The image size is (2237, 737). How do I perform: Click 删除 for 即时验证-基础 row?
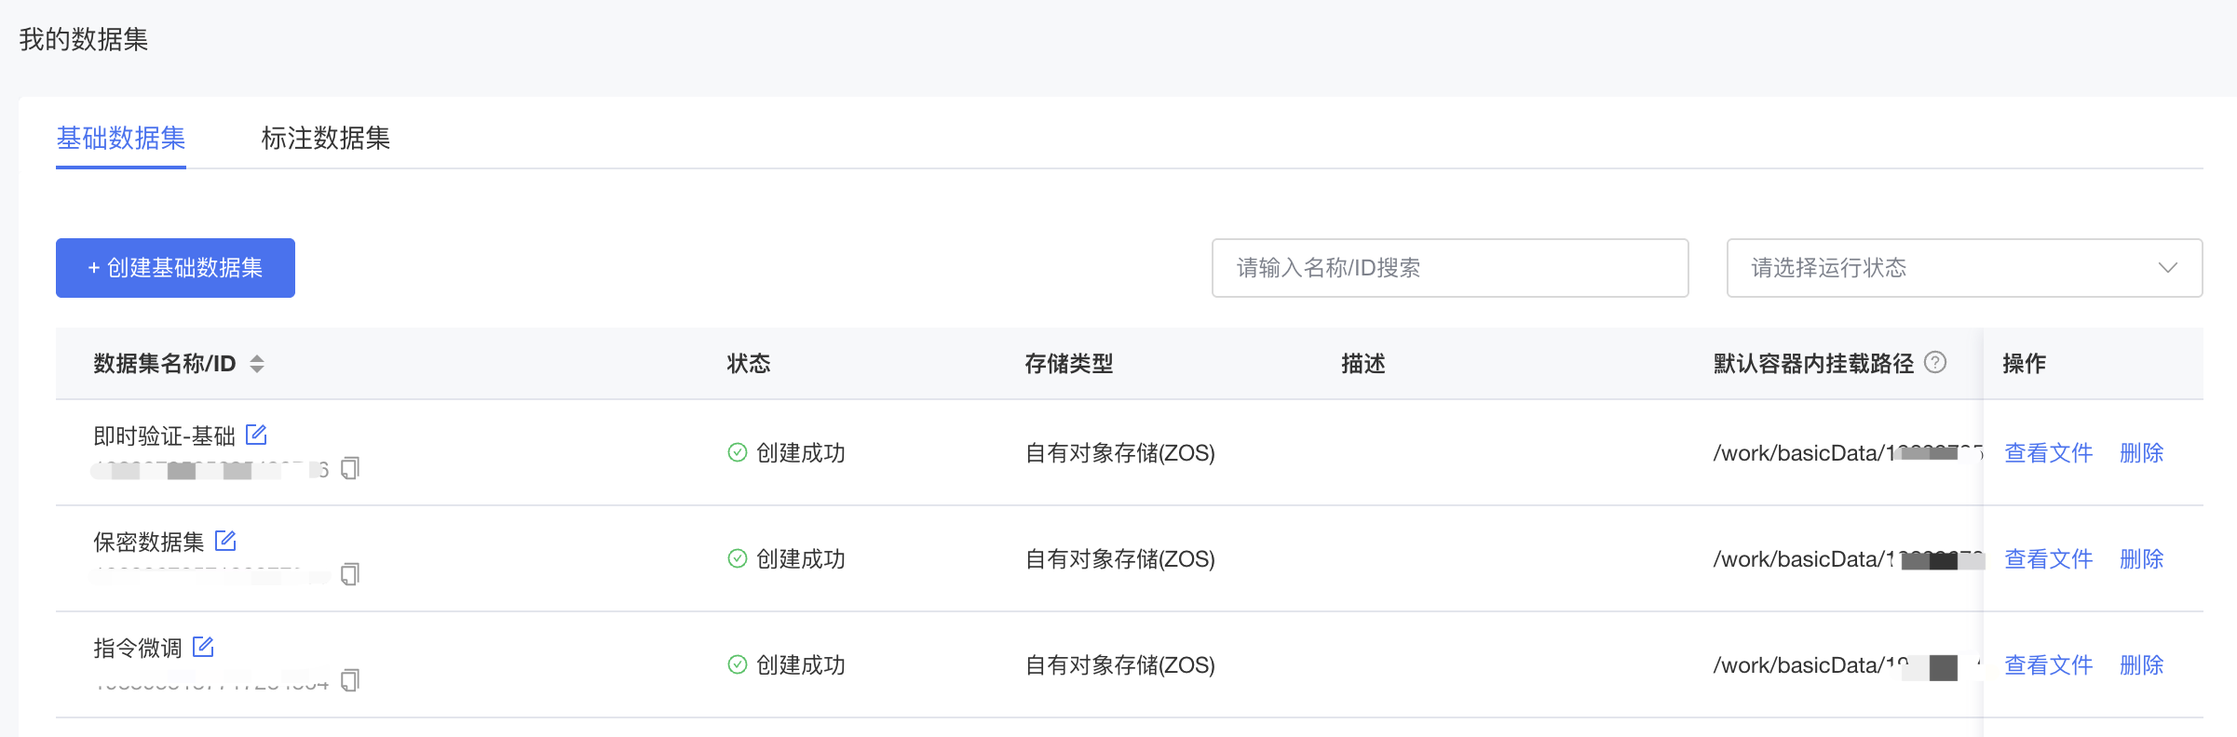coord(2141,453)
